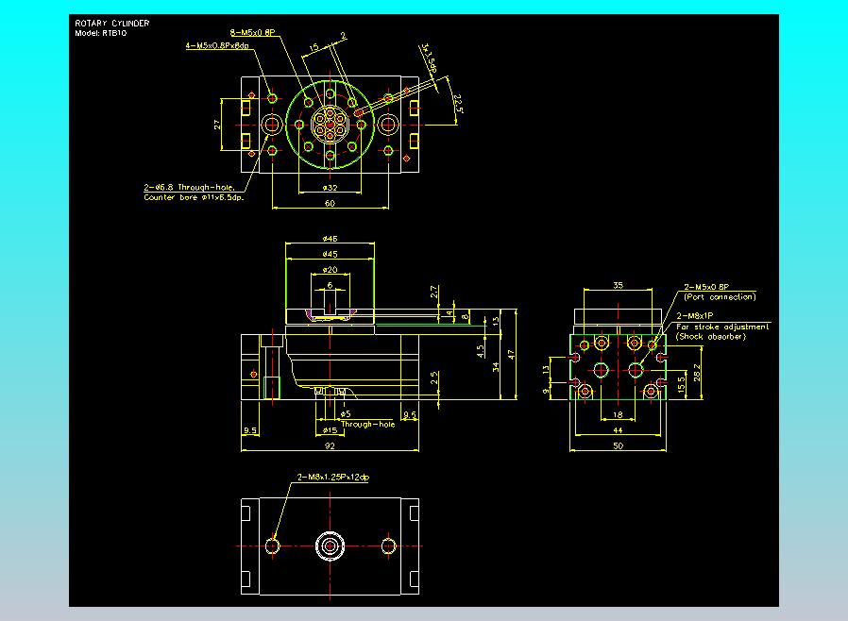Click the 15.5 vertical dimension

[681, 384]
